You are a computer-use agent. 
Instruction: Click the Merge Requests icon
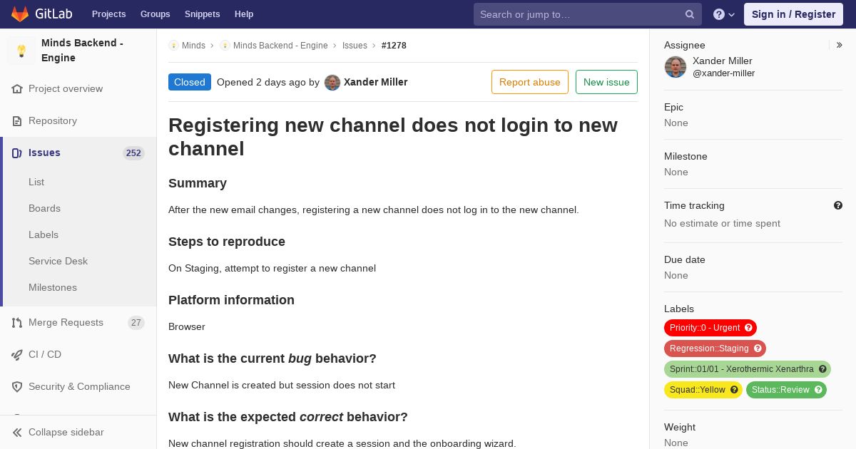[17, 323]
